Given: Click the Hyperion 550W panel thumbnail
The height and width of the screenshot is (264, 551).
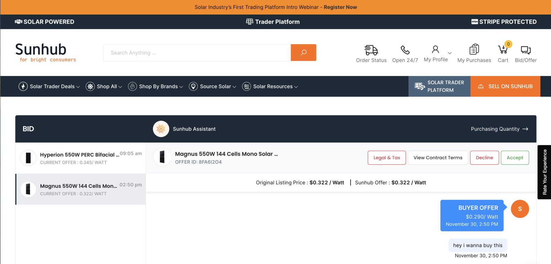Looking at the screenshot, I should (28, 158).
